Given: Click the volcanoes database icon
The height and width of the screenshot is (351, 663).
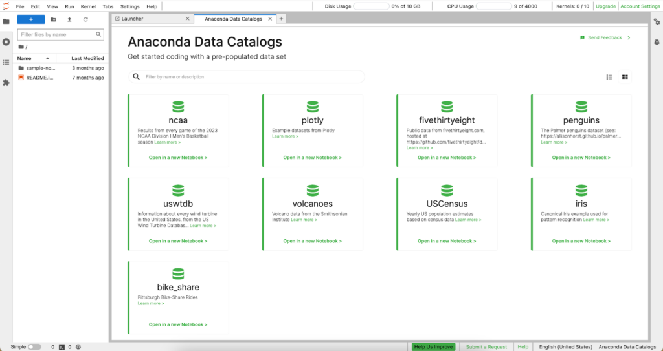Looking at the screenshot, I should [x=313, y=191].
